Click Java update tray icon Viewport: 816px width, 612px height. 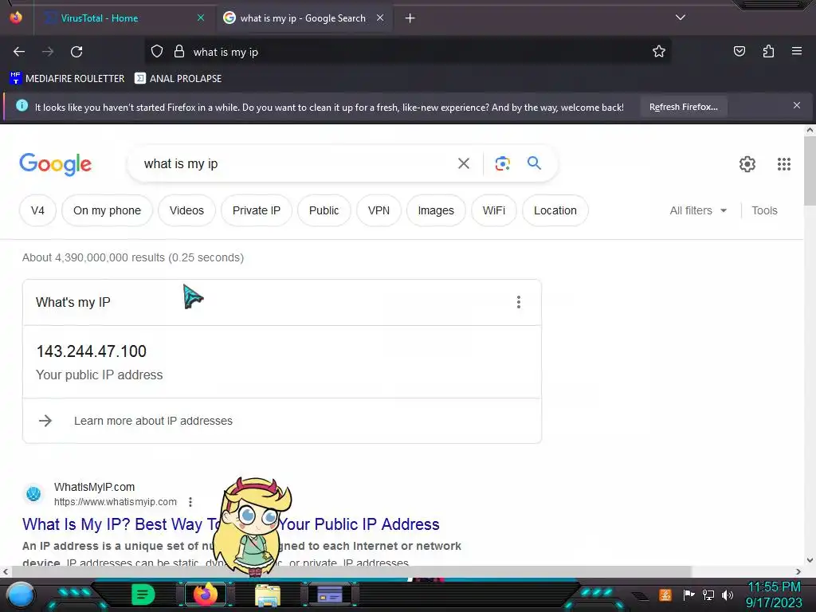tap(665, 594)
